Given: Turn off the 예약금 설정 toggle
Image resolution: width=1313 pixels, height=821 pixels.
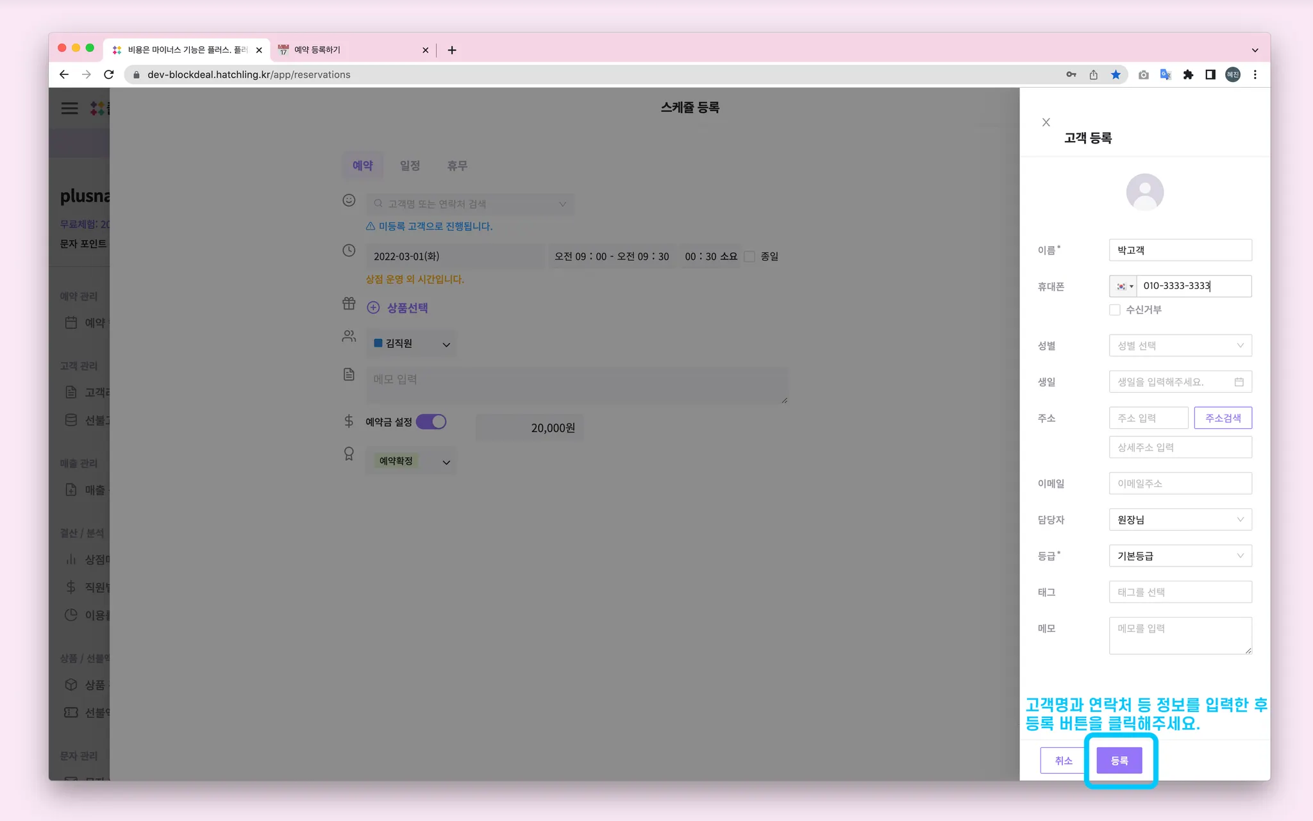Looking at the screenshot, I should pyautogui.click(x=431, y=422).
